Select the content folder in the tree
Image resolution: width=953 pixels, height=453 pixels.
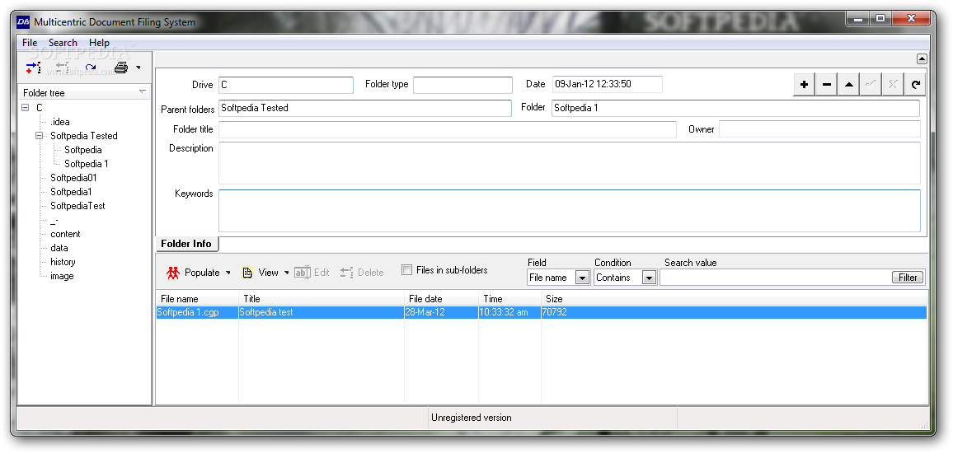click(x=65, y=234)
